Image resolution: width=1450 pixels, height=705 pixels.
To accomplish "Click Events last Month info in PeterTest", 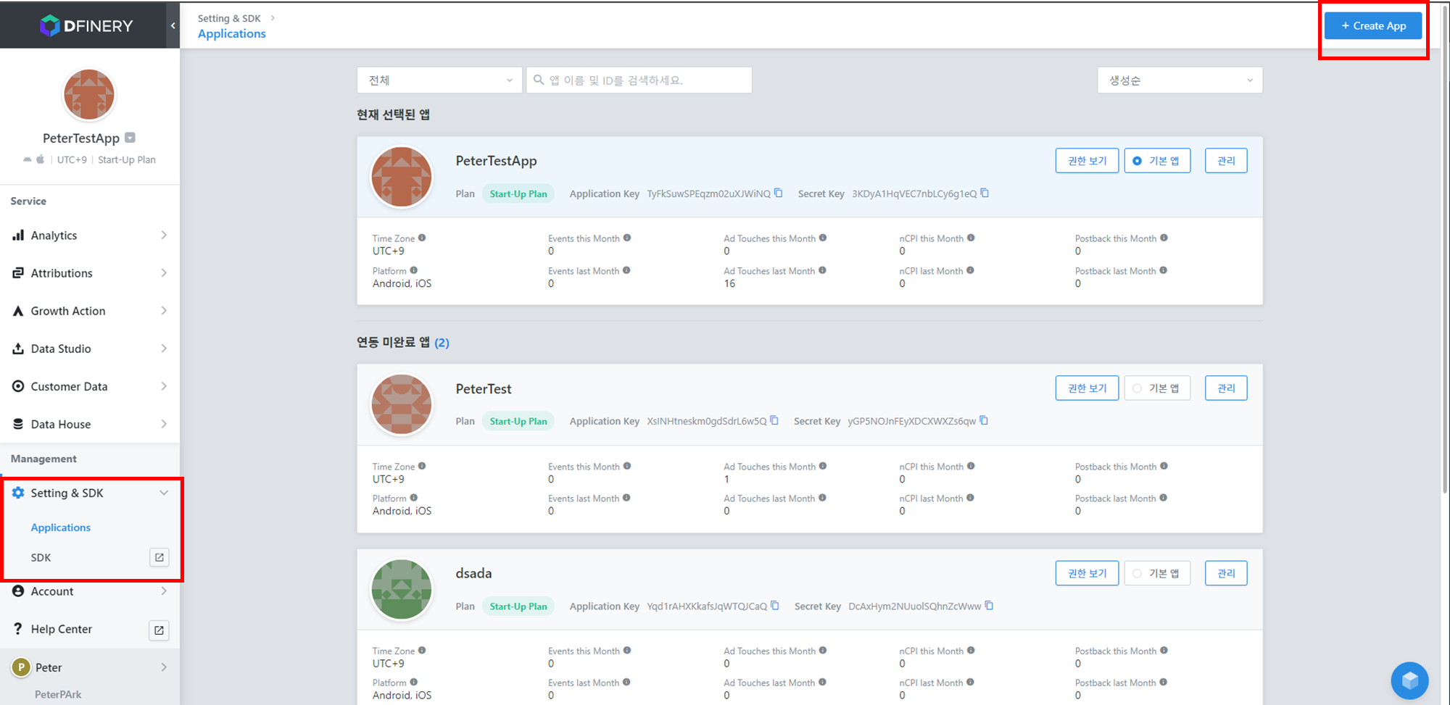I will (626, 498).
